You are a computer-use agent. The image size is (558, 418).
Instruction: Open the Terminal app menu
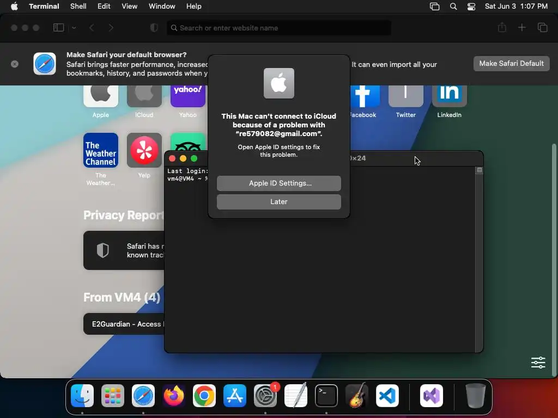point(44,7)
